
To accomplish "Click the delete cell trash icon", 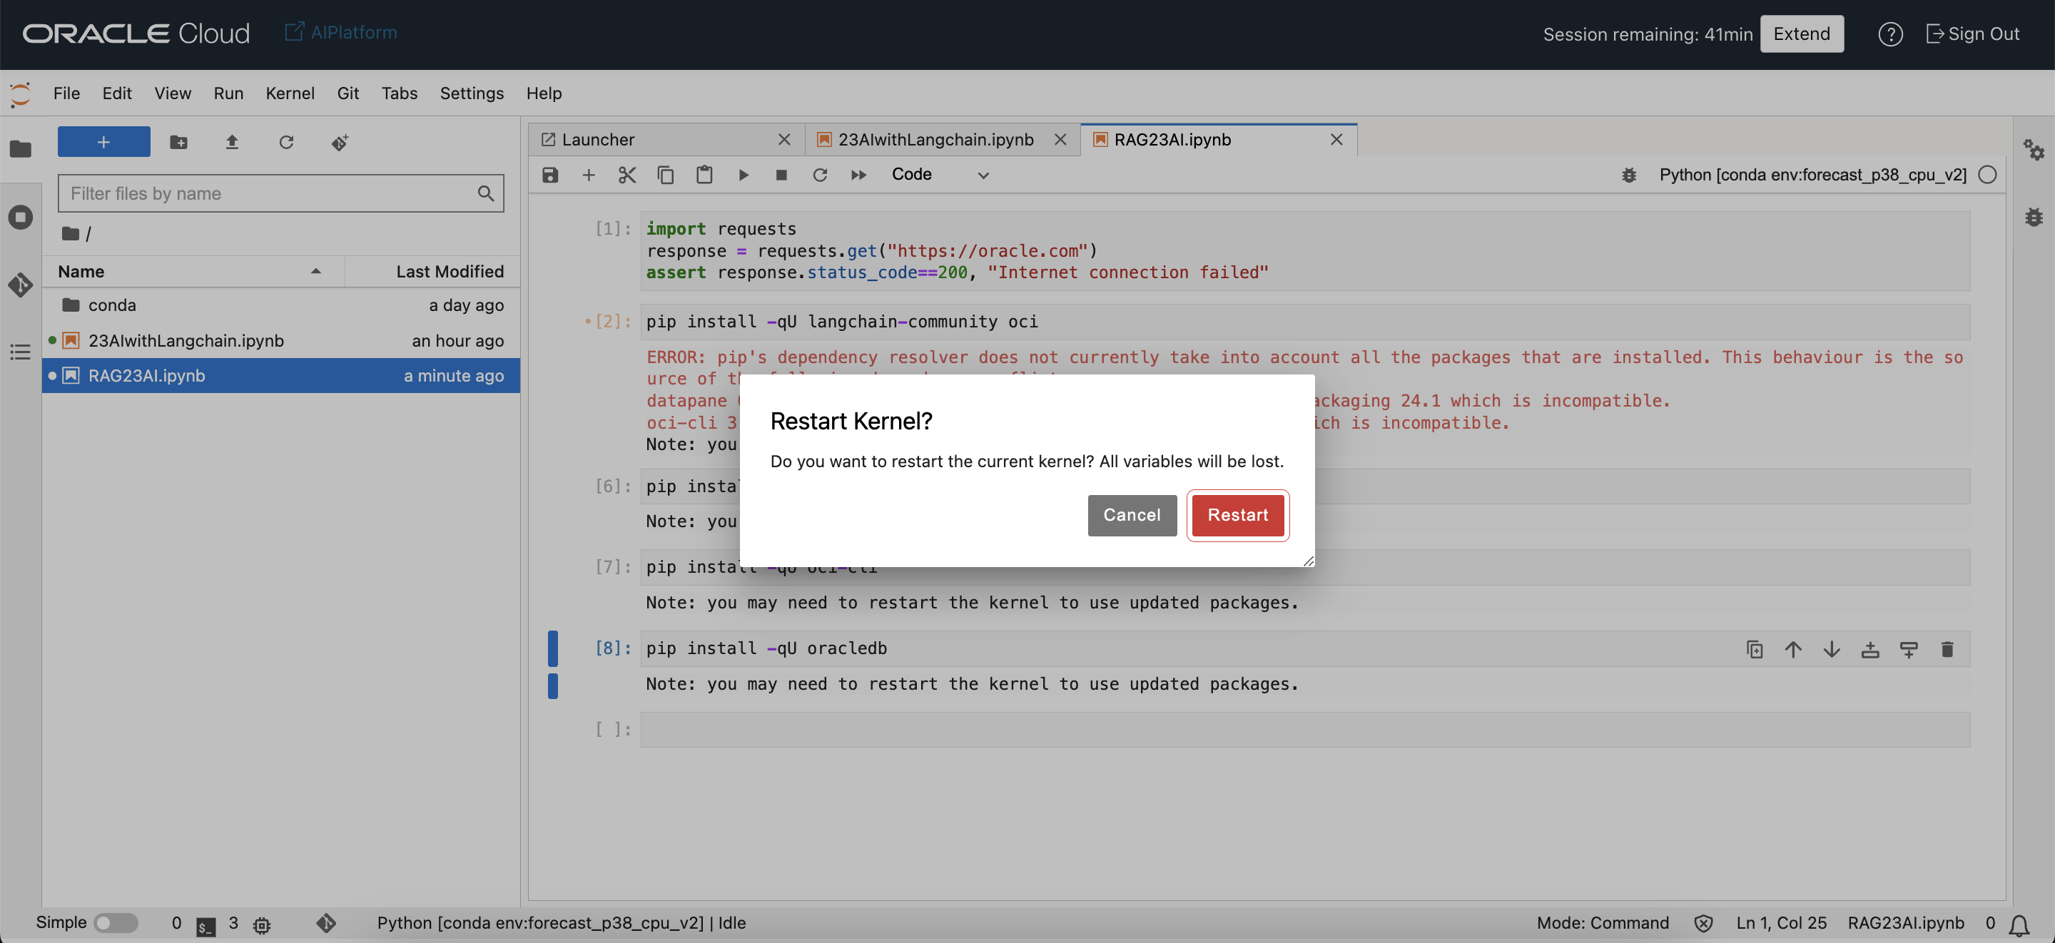I will 1947,649.
